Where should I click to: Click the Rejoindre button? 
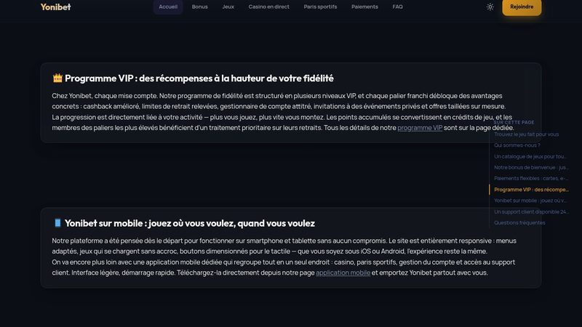click(x=522, y=7)
